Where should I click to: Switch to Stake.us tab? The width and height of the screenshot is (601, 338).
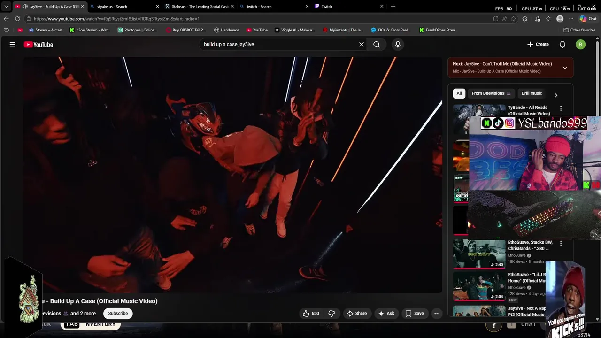coord(200,7)
